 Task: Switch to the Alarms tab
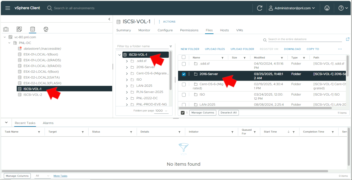pos(48,123)
